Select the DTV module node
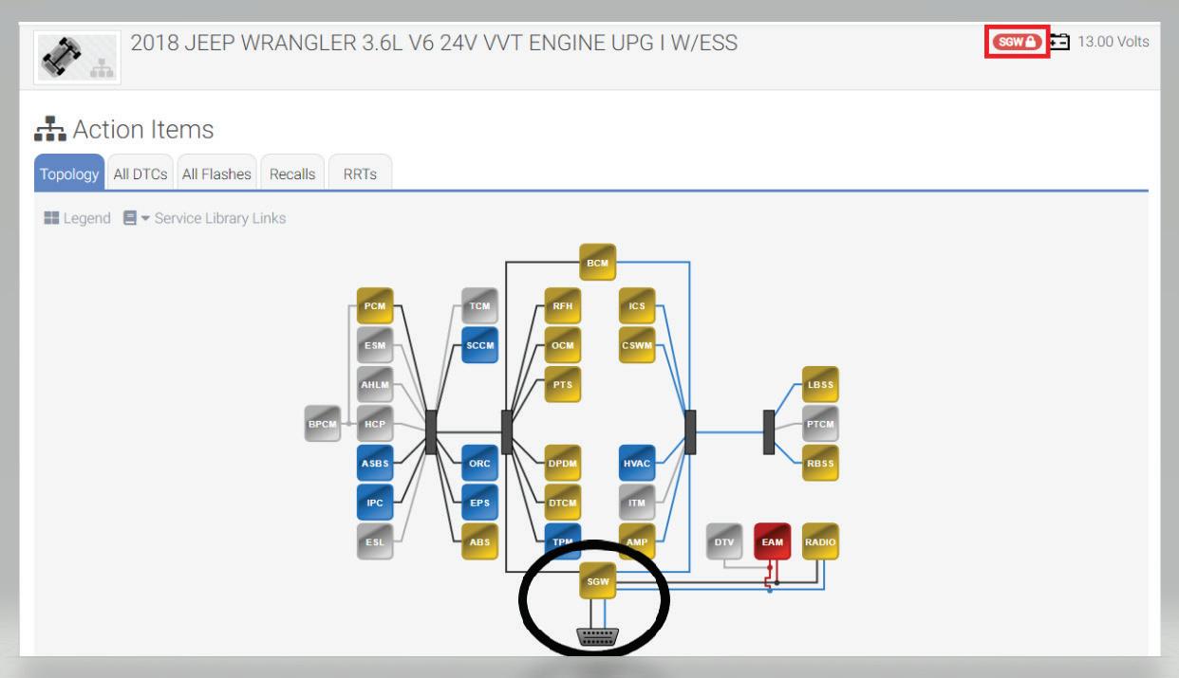This screenshot has width=1179, height=678. click(x=725, y=541)
